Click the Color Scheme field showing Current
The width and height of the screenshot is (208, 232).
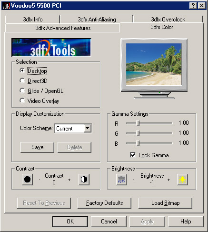coord(73,128)
